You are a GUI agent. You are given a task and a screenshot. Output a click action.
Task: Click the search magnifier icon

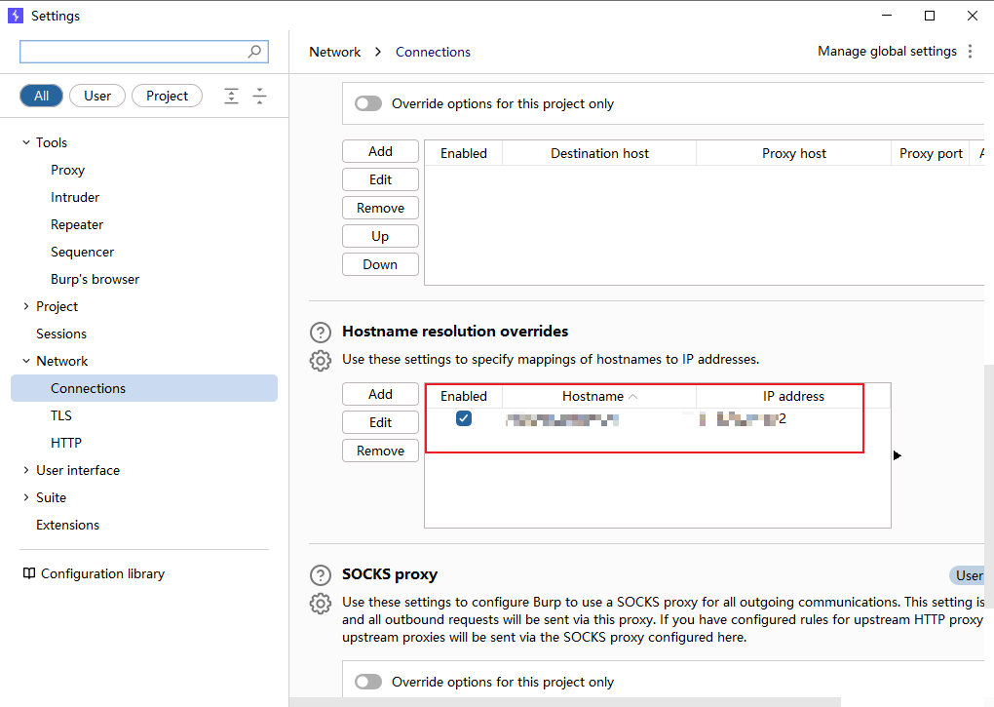click(x=254, y=52)
